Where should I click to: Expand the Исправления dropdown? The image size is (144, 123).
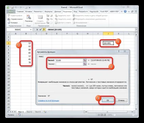pos(80,23)
